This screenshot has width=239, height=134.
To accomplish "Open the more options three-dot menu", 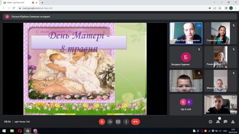I will coord(126,122).
